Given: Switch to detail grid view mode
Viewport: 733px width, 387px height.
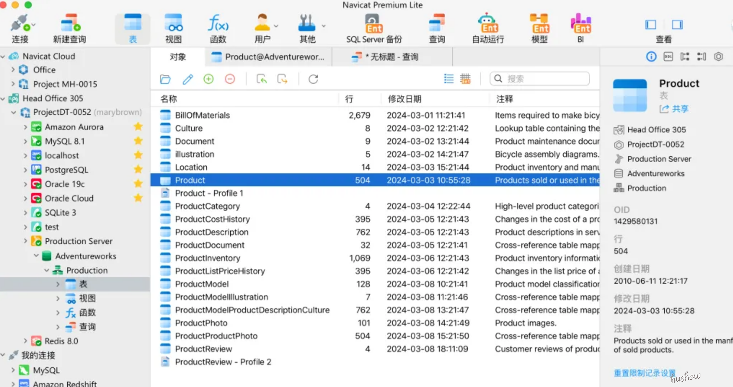Looking at the screenshot, I should (465, 79).
